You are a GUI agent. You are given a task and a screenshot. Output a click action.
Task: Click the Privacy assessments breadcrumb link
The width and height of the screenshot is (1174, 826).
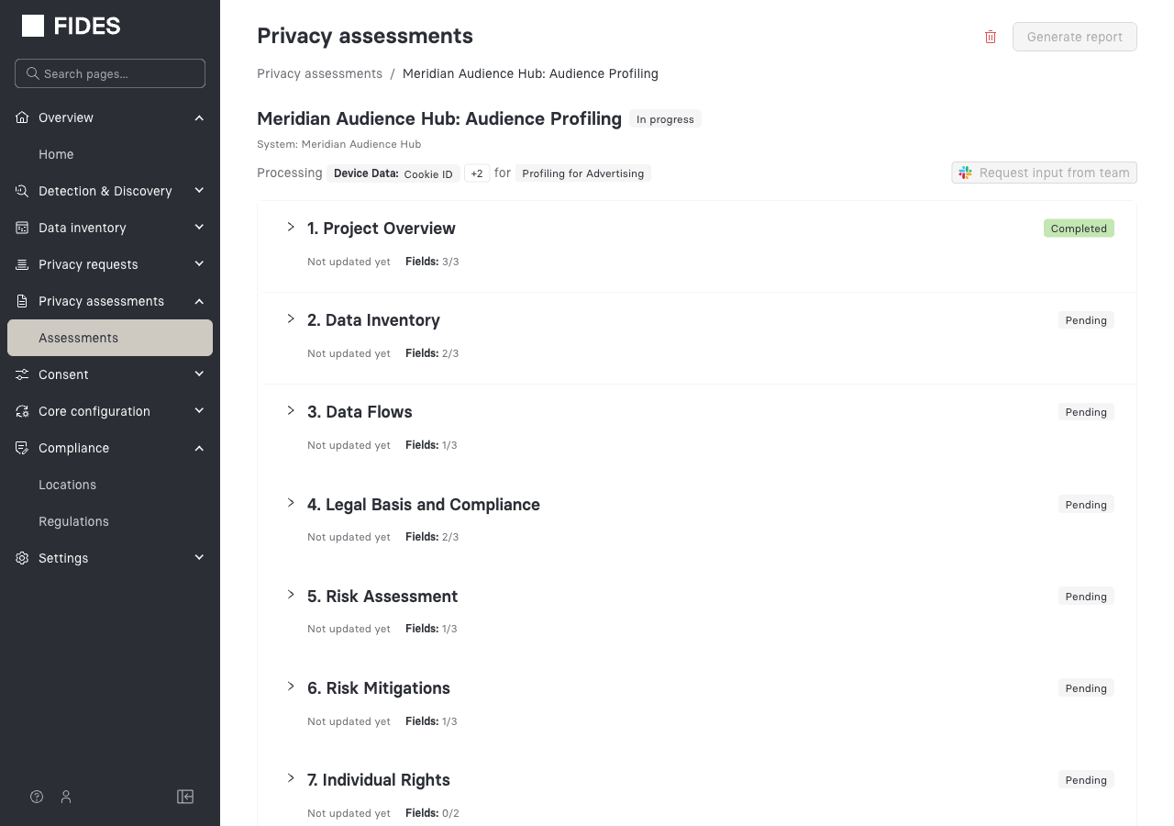point(319,73)
